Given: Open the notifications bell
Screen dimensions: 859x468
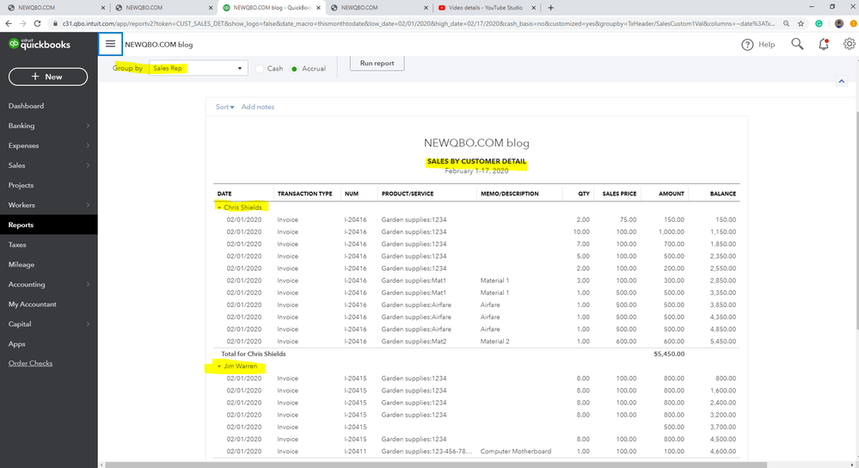Looking at the screenshot, I should click(x=823, y=44).
